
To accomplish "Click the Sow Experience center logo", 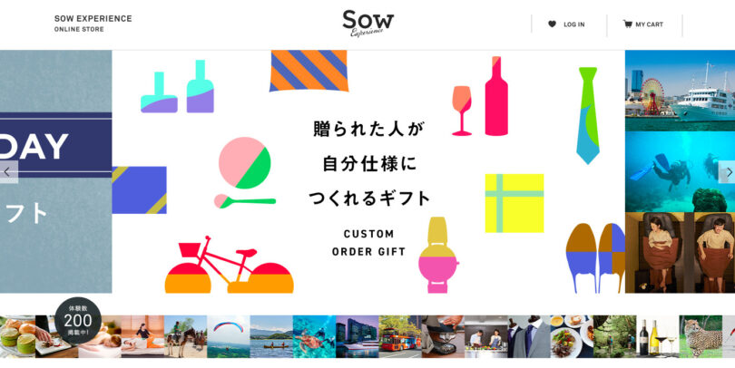I will tap(368, 24).
